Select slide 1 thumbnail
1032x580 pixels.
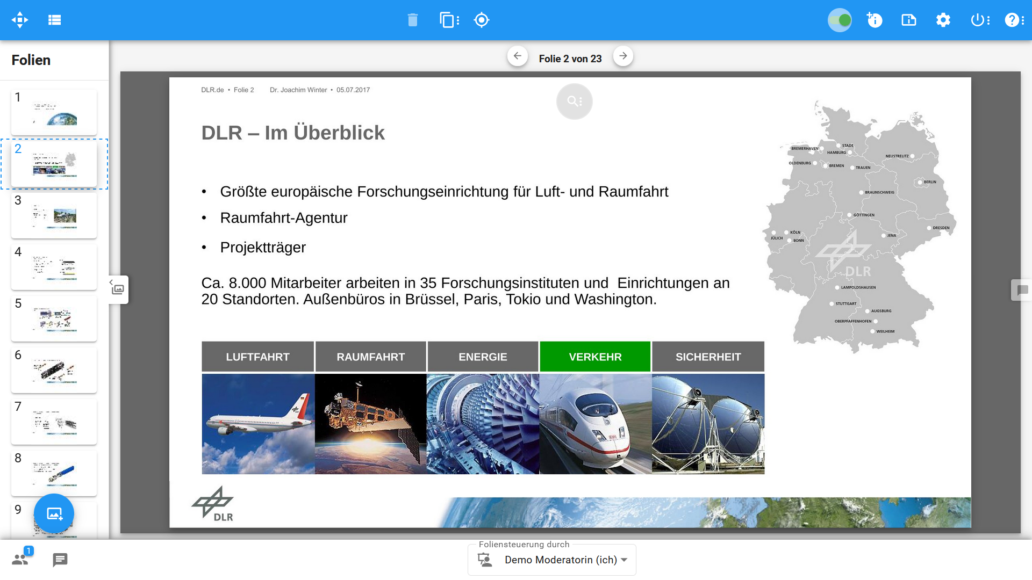coord(54,112)
